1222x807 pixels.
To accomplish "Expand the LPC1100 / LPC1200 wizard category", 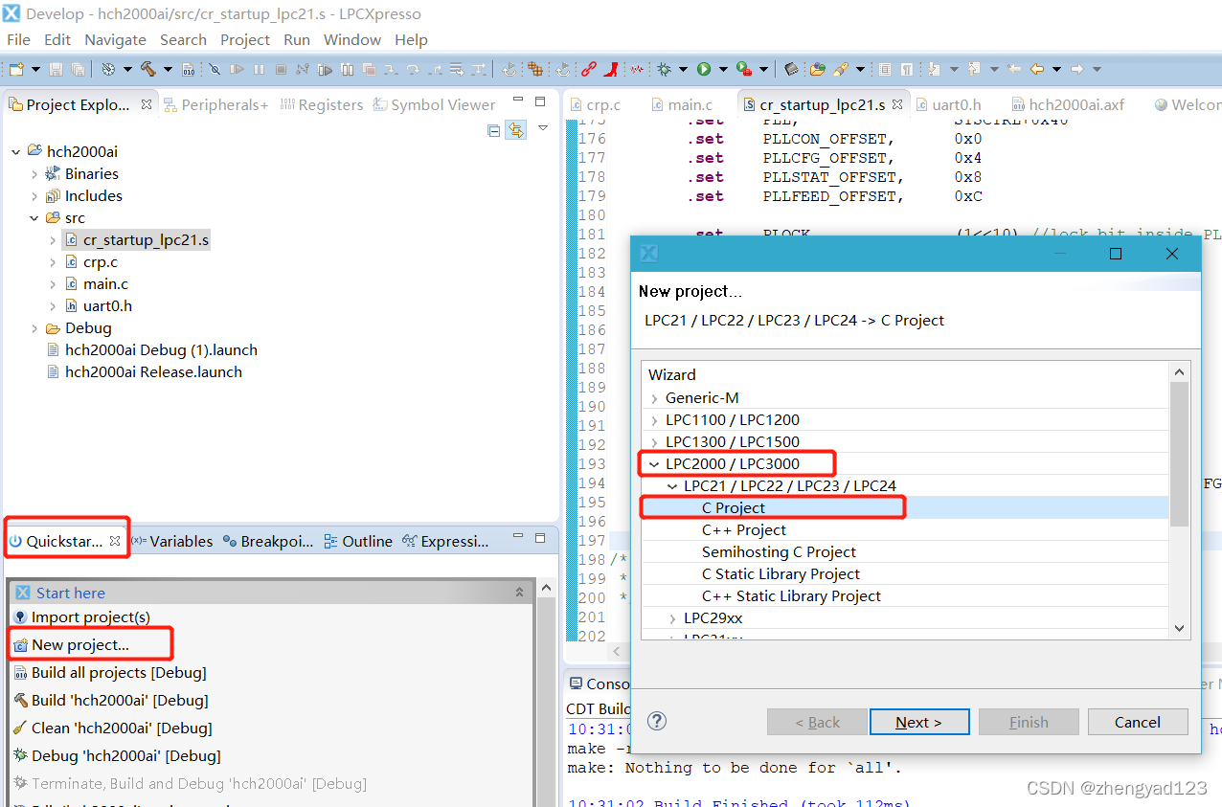I will tap(654, 420).
